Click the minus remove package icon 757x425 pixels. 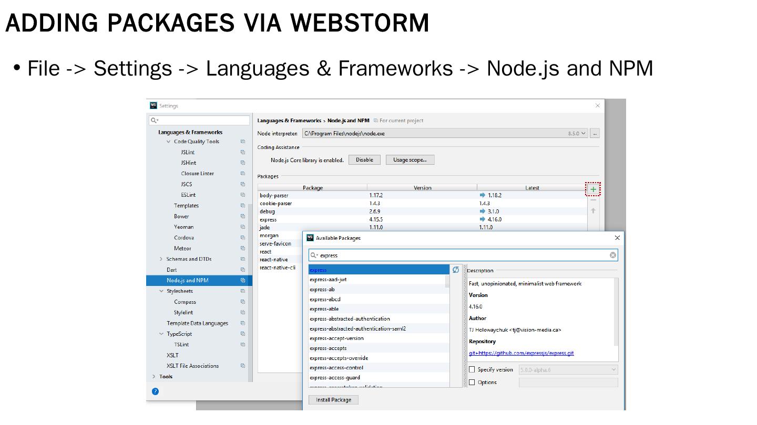(593, 200)
